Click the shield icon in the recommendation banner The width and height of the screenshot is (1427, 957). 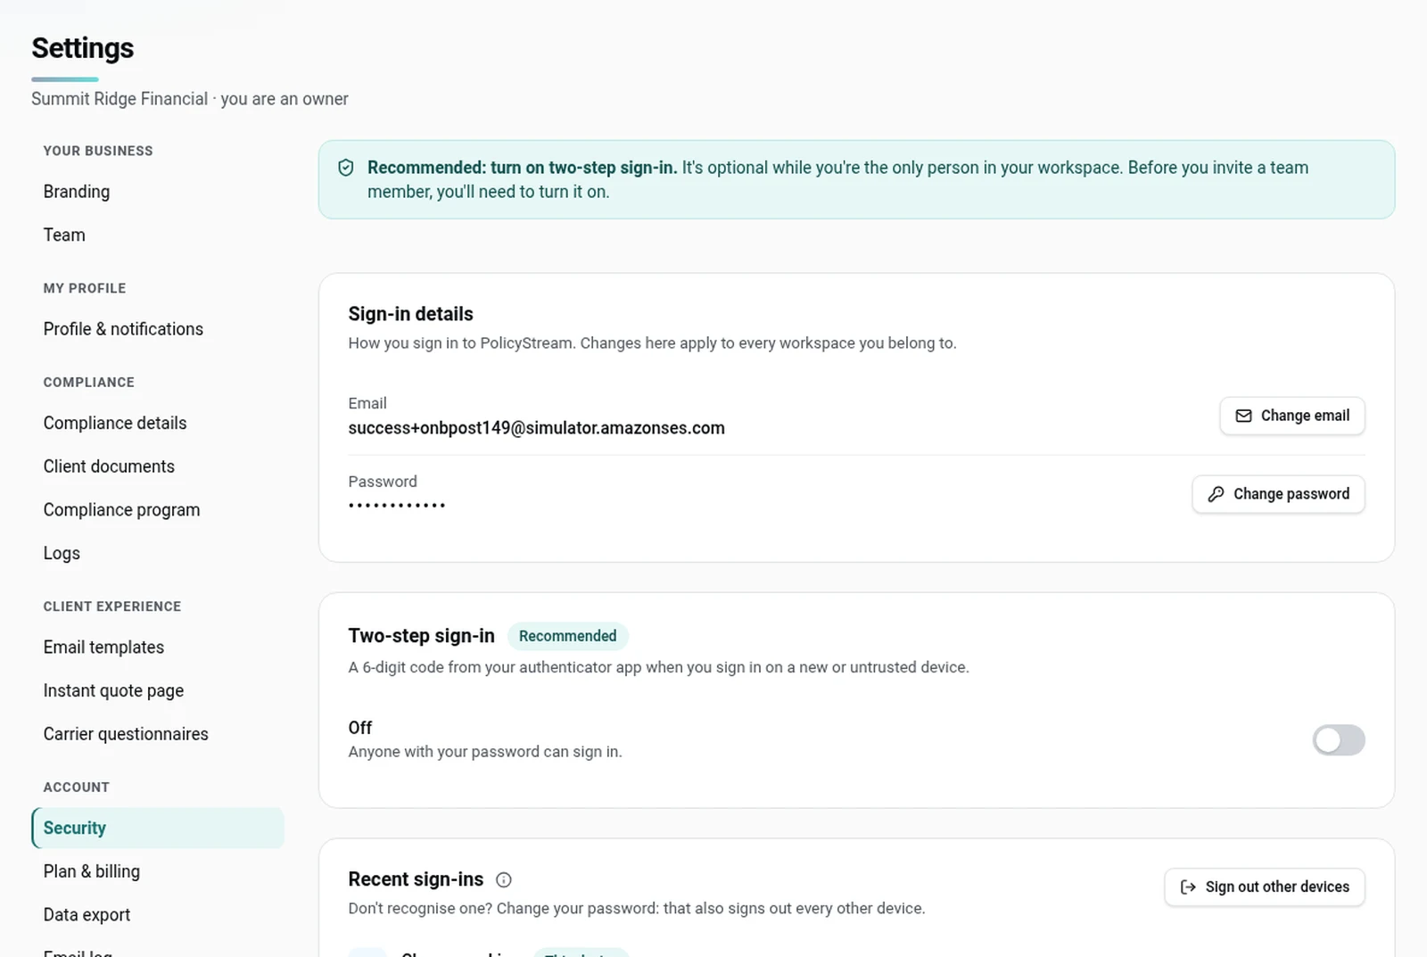pyautogui.click(x=346, y=168)
